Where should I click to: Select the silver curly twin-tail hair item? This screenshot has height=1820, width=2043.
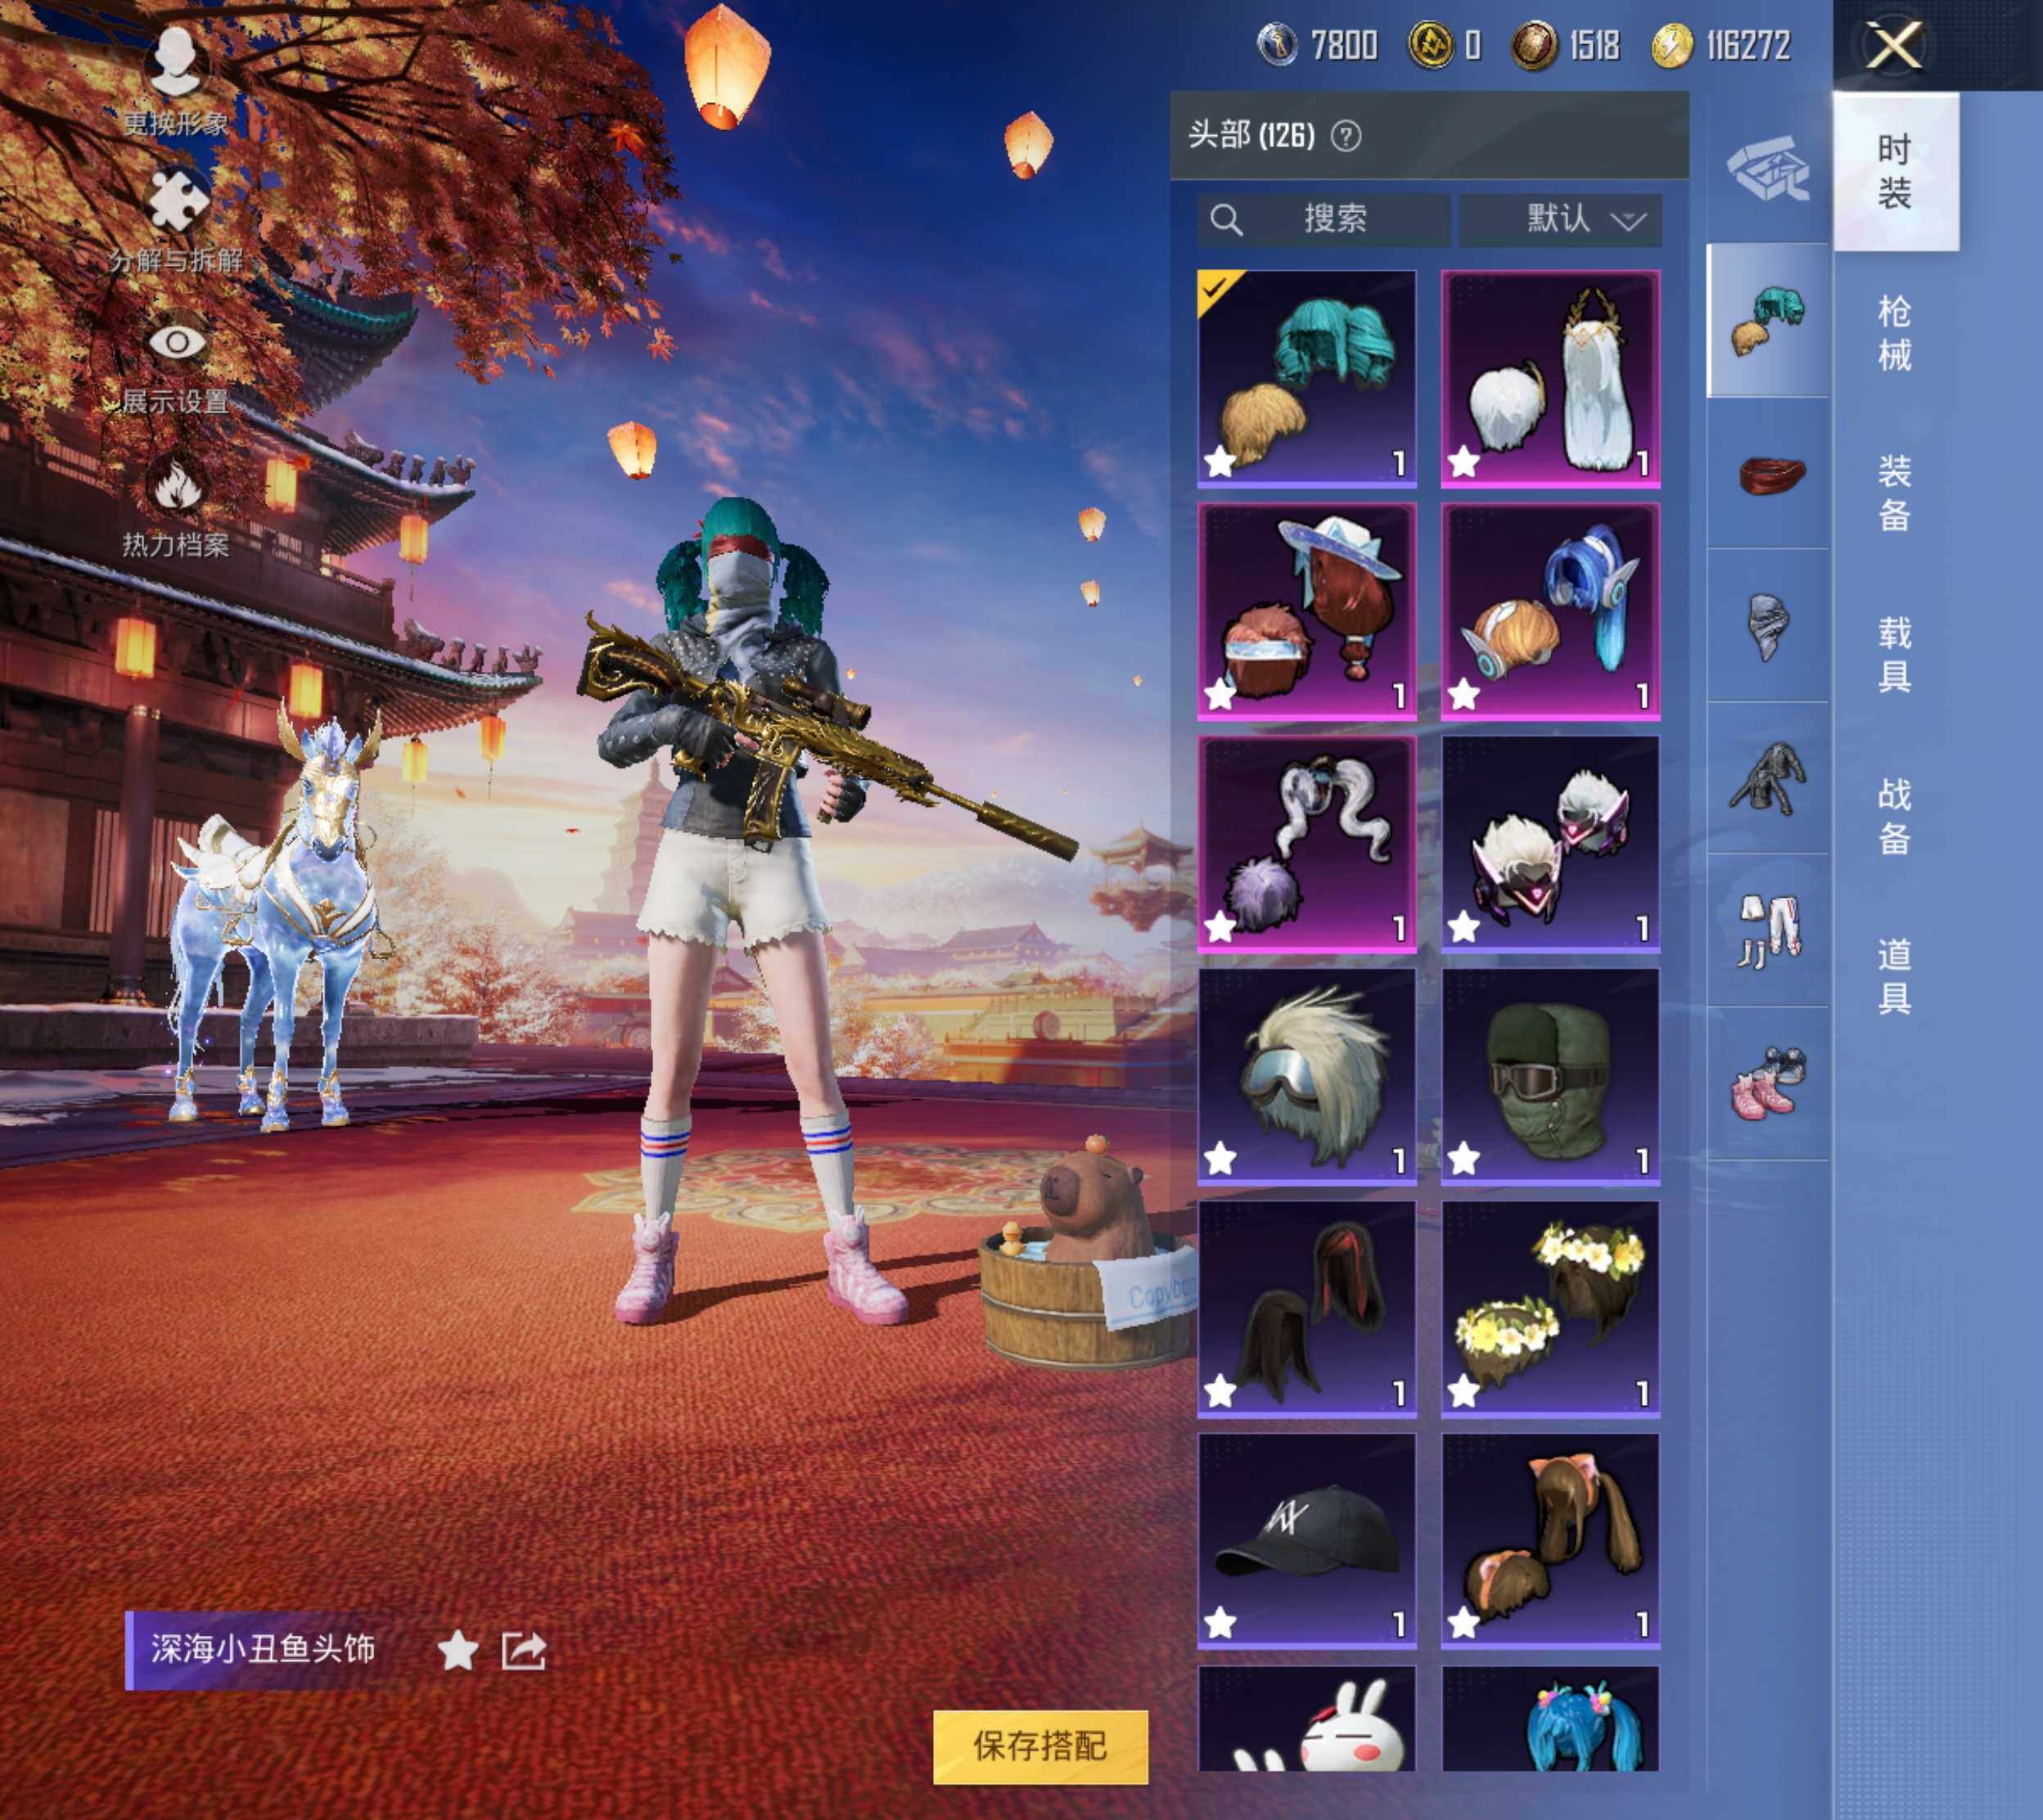coord(1307,843)
